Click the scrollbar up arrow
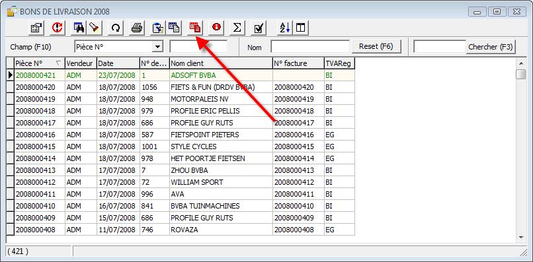 pyautogui.click(x=520, y=63)
